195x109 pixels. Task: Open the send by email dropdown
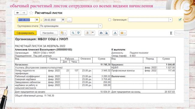[123, 33]
